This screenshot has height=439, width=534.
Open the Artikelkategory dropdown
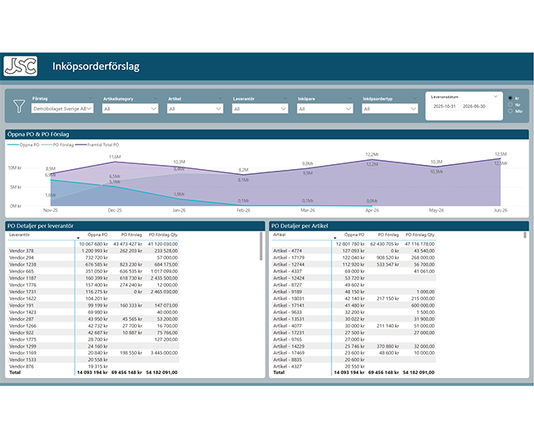pos(130,108)
